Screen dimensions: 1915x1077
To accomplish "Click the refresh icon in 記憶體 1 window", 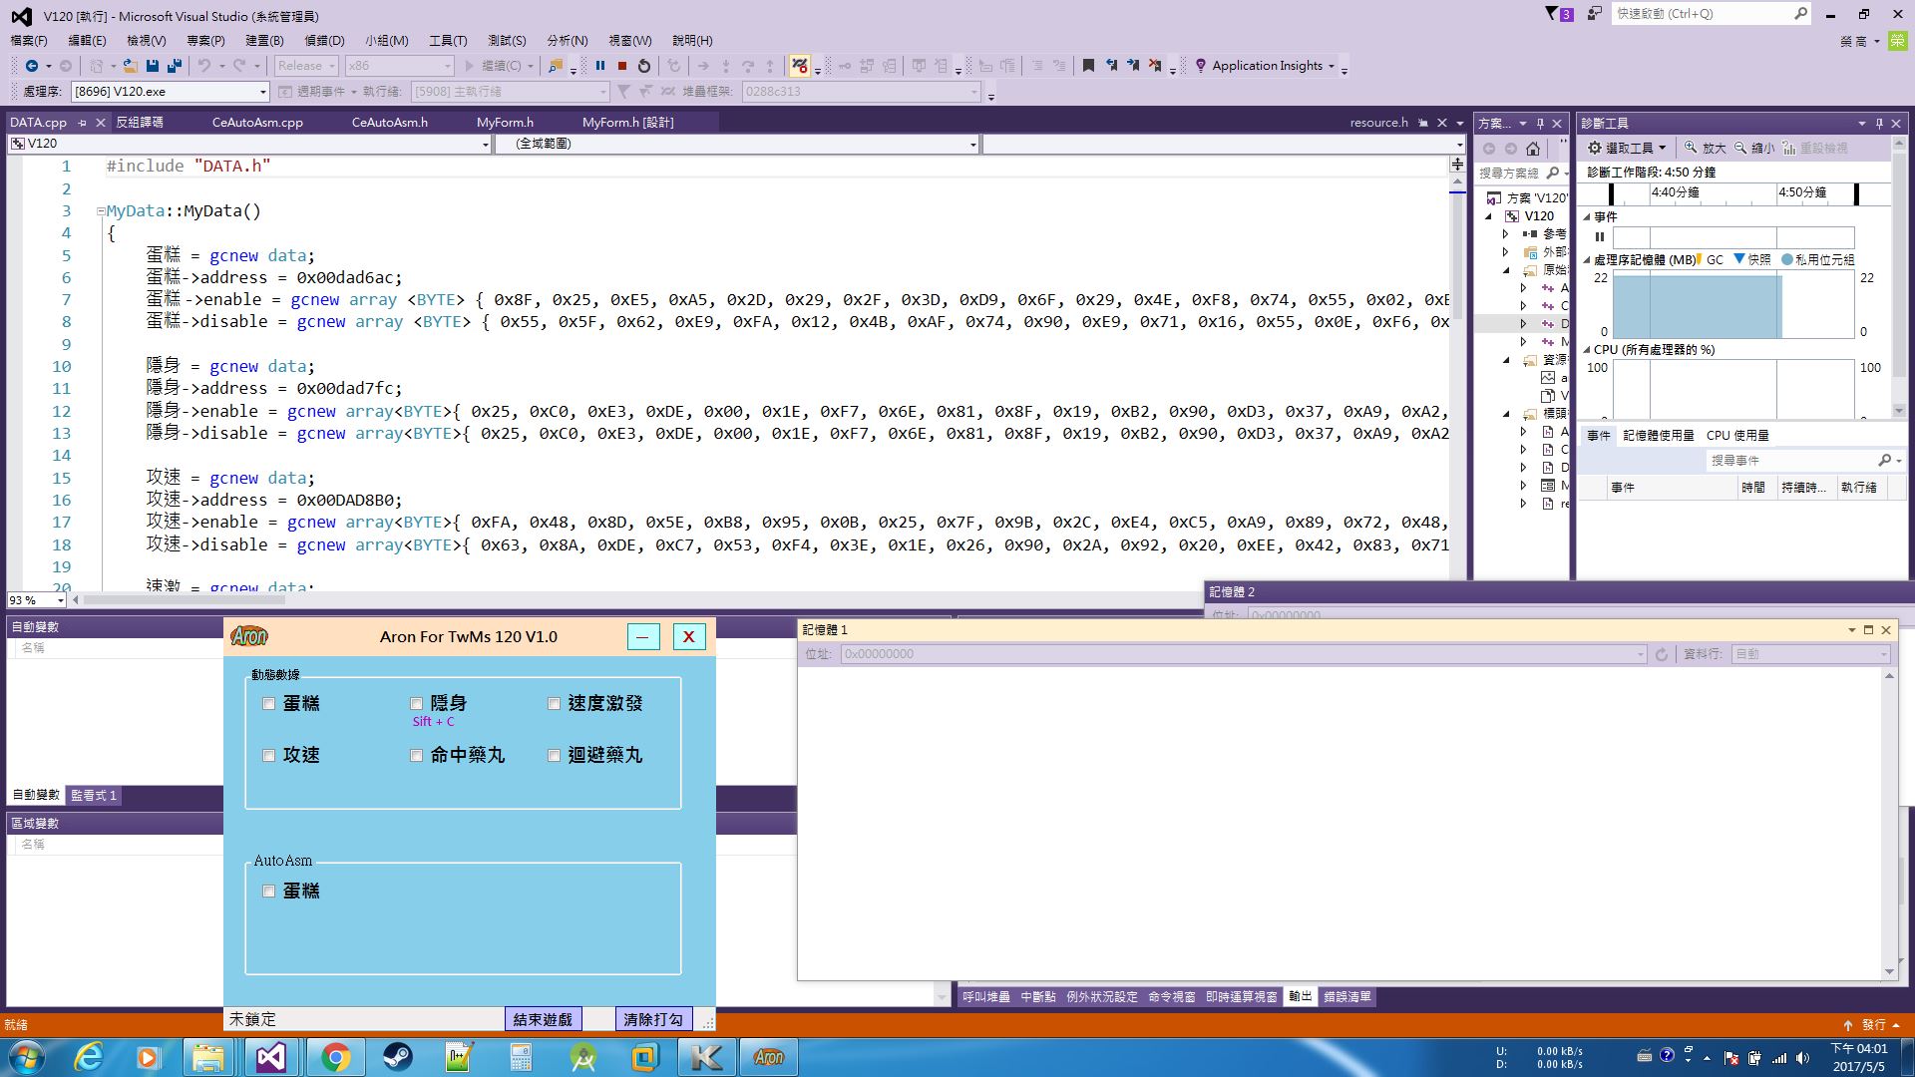I will pyautogui.click(x=1661, y=654).
